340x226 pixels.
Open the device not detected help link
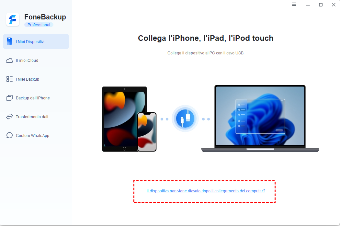click(x=206, y=191)
